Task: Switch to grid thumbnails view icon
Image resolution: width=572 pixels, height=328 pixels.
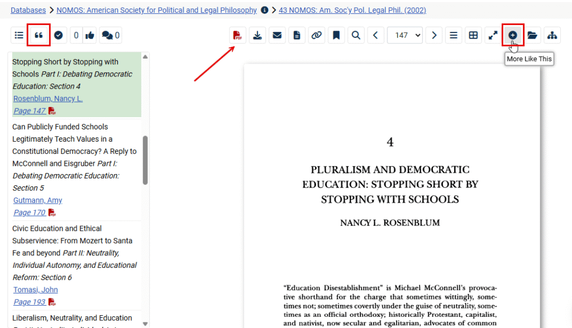Action: point(473,35)
